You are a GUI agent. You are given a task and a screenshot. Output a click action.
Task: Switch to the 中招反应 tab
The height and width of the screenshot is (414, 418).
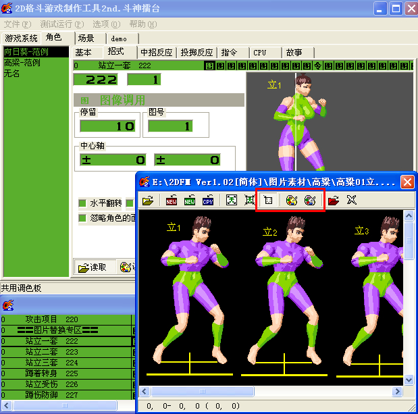coord(157,52)
